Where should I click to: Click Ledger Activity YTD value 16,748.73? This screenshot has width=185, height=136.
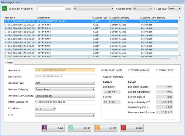pyautogui.click(x=165, y=102)
